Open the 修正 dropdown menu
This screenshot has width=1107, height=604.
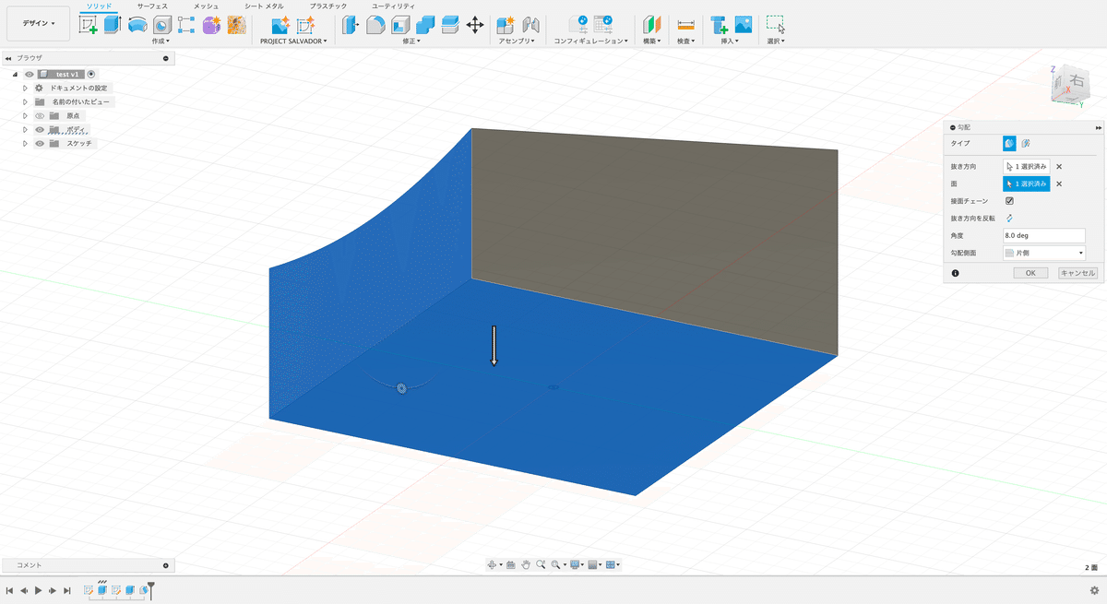(412, 41)
